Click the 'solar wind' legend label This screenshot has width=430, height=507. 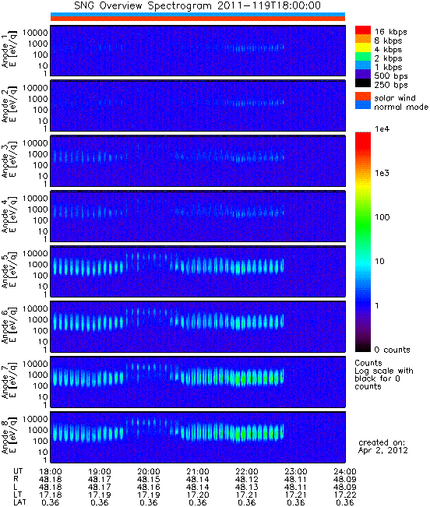[x=395, y=98]
